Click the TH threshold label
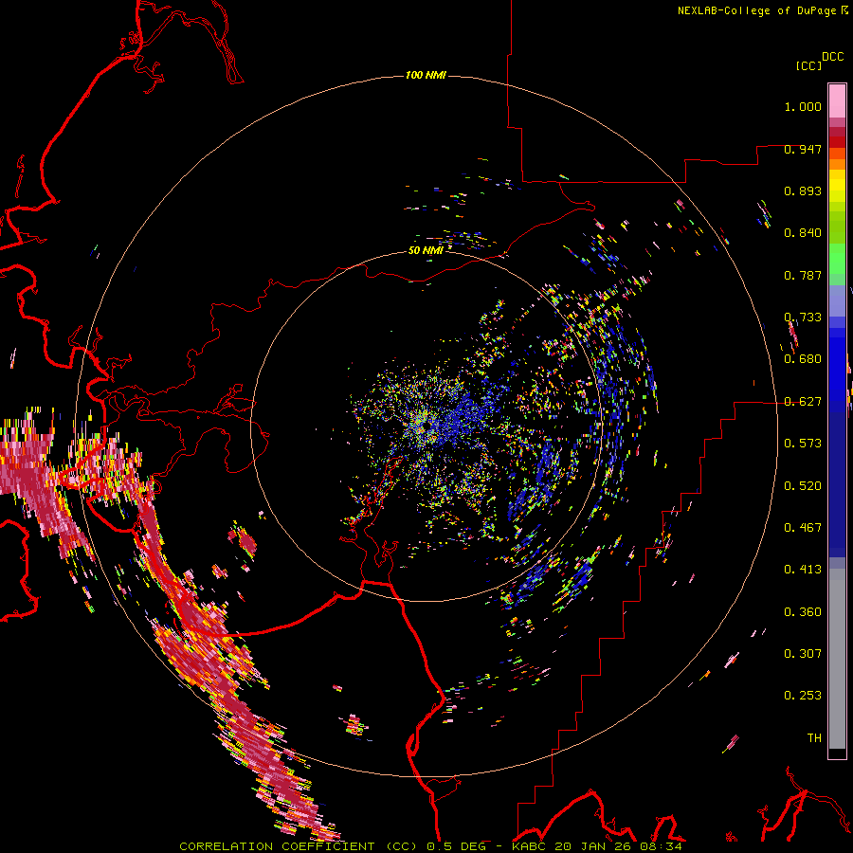Screen dimensions: 853x853 [x=814, y=738]
